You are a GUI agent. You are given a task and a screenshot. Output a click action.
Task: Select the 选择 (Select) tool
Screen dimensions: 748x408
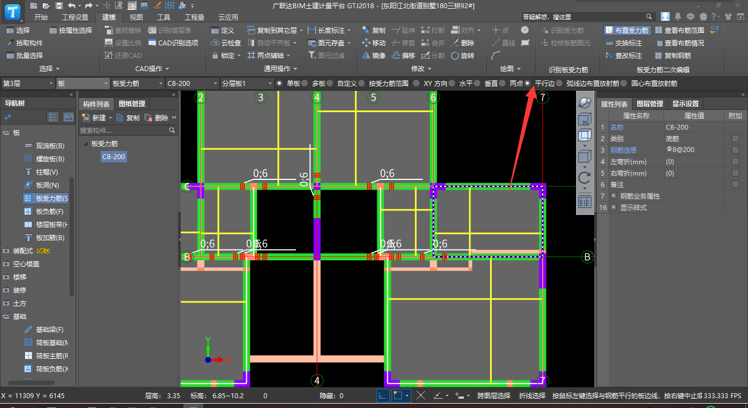tap(18, 31)
